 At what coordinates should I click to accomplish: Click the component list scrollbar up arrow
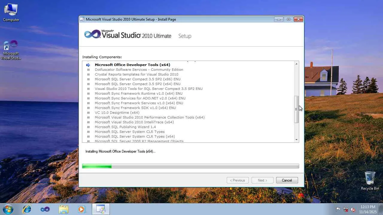[297, 64]
